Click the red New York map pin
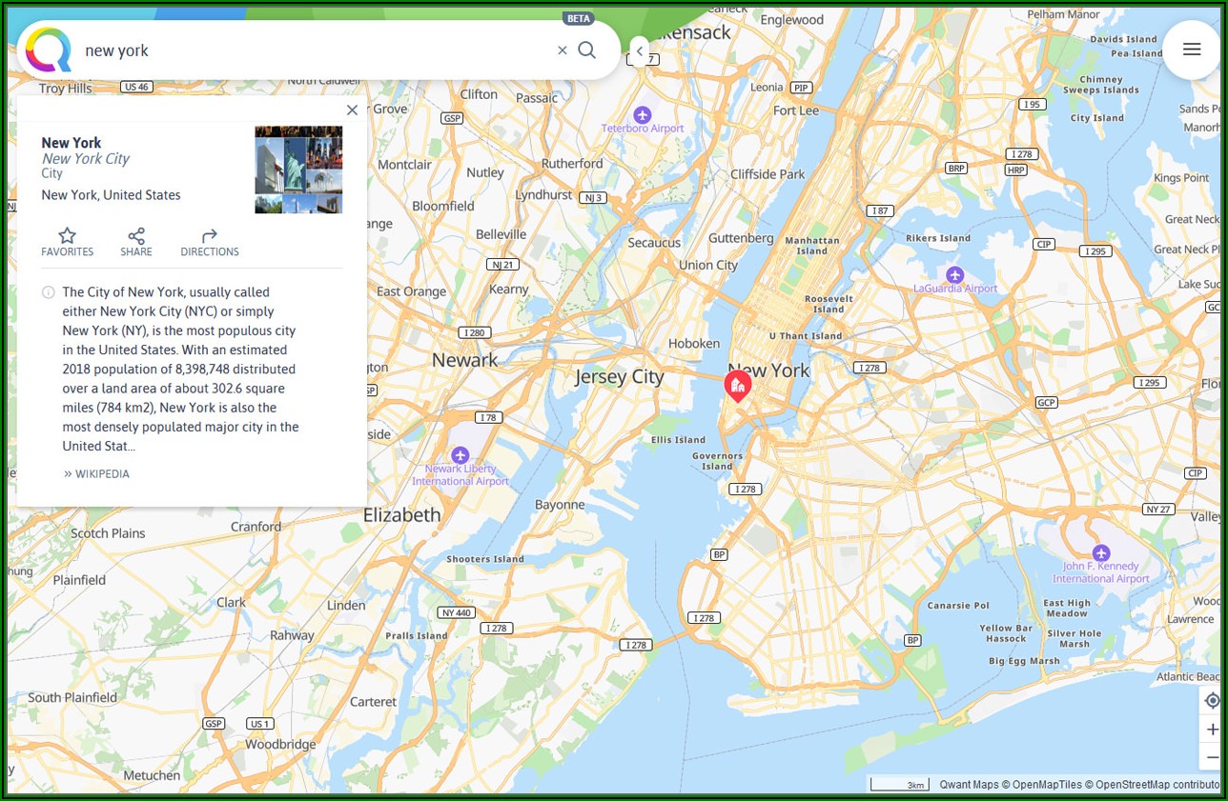This screenshot has width=1228, height=801. click(x=737, y=386)
